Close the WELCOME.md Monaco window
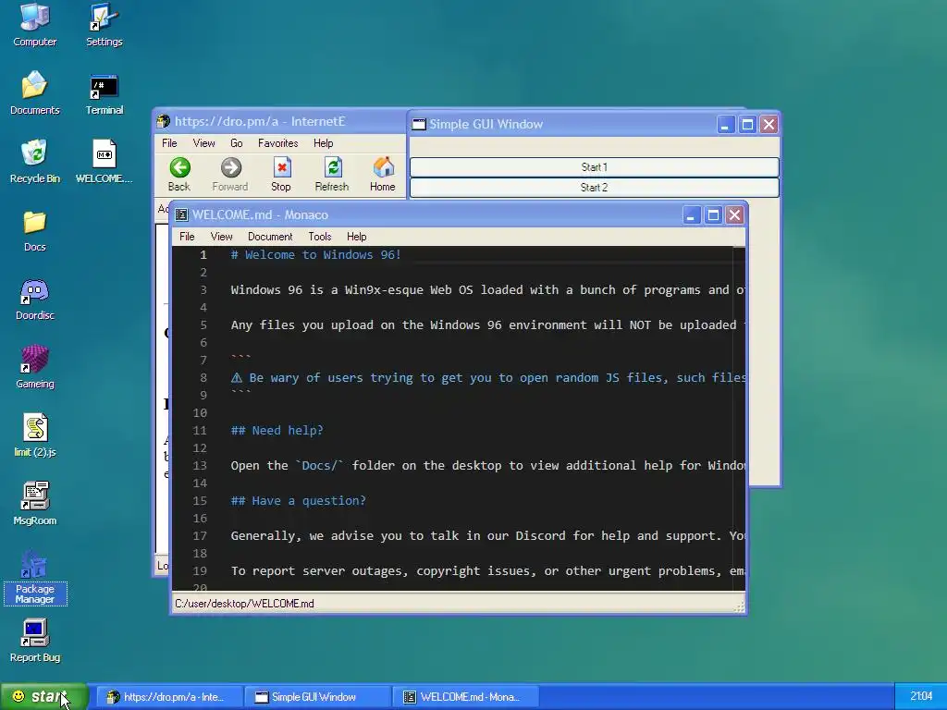947x710 pixels. pyautogui.click(x=734, y=214)
